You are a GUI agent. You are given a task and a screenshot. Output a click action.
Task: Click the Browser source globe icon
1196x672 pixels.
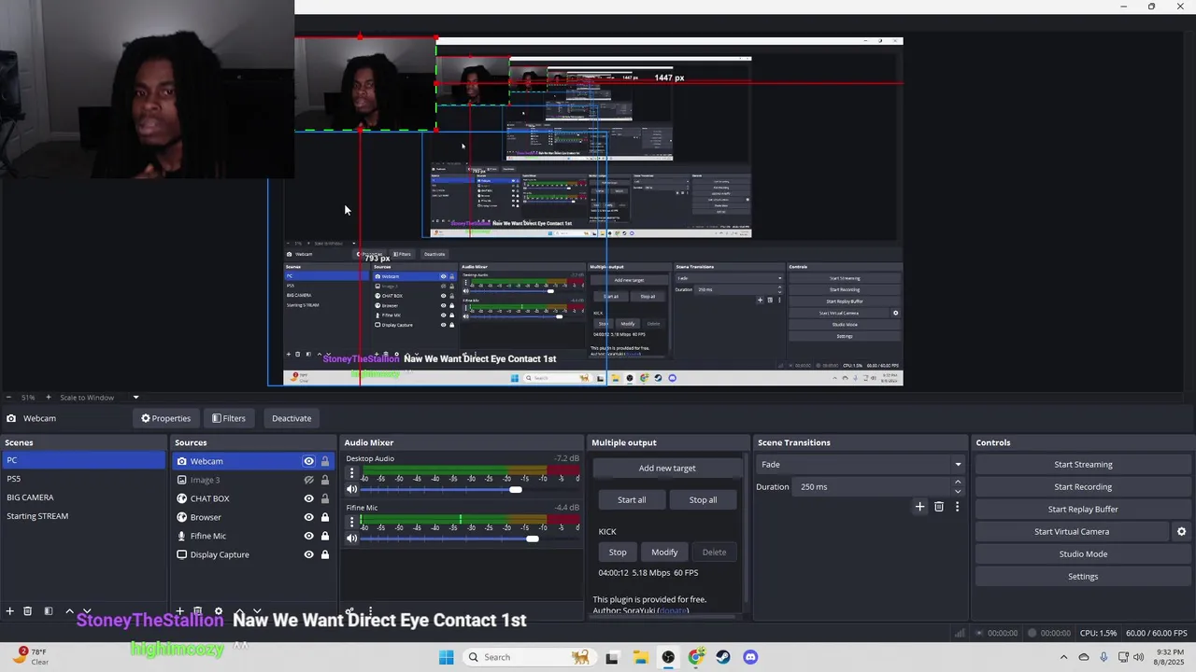(181, 517)
